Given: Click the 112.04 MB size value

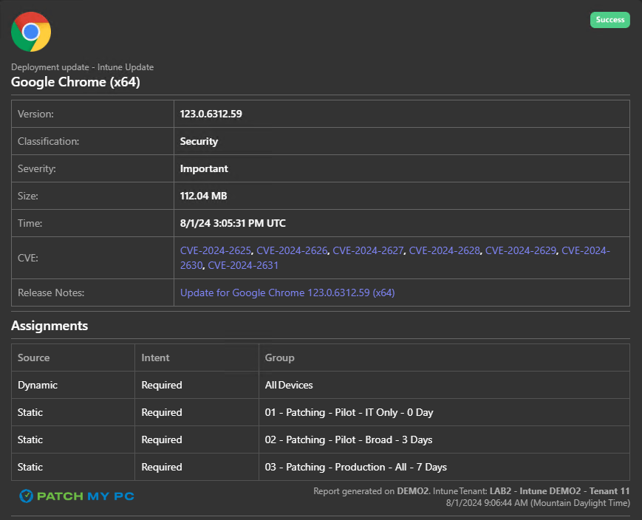Looking at the screenshot, I should click(203, 196).
